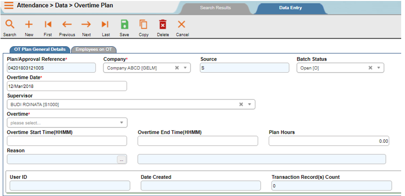
Task: Click the Overtime Date field
Action: coord(67,86)
